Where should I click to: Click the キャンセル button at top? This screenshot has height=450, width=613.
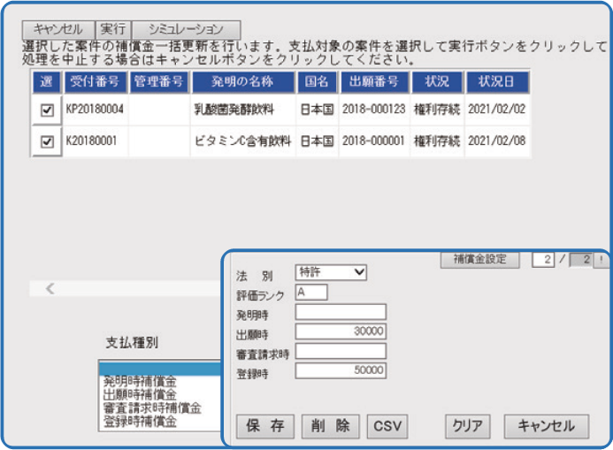coord(58,29)
